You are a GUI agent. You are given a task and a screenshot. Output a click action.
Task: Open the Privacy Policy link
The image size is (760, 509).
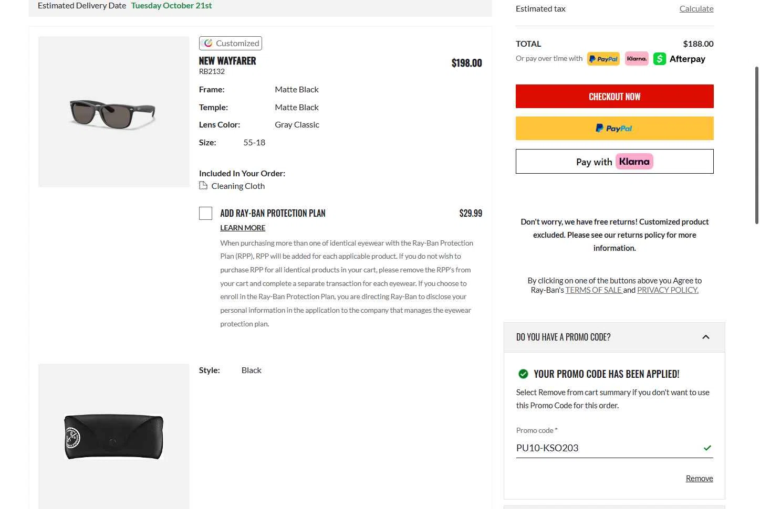pos(667,290)
